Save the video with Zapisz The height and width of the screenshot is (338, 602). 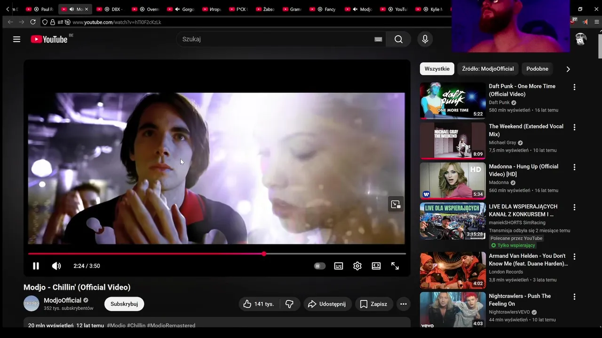click(374, 304)
